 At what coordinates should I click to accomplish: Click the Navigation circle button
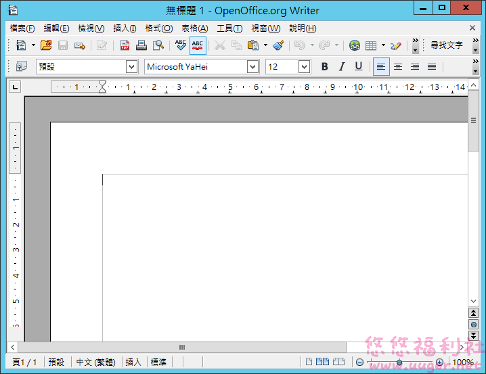click(x=473, y=325)
